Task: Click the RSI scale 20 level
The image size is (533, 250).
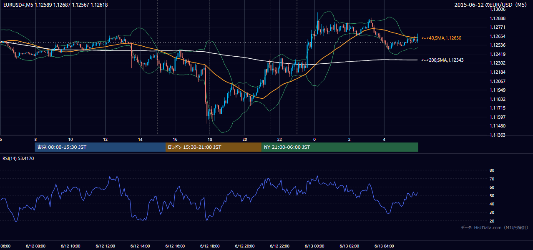Action: click(x=492, y=221)
